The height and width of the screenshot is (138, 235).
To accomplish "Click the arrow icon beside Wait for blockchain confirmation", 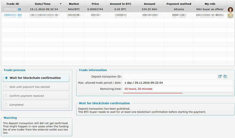I will coord(6,78).
